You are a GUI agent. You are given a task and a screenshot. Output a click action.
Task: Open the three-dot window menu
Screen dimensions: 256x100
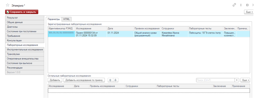[x=241, y=5]
